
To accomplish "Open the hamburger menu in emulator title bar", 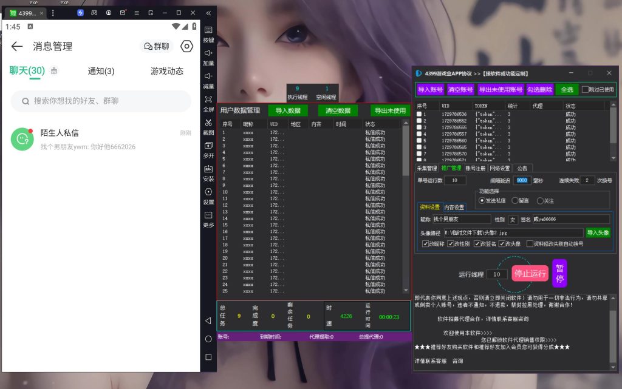I will coord(137,13).
